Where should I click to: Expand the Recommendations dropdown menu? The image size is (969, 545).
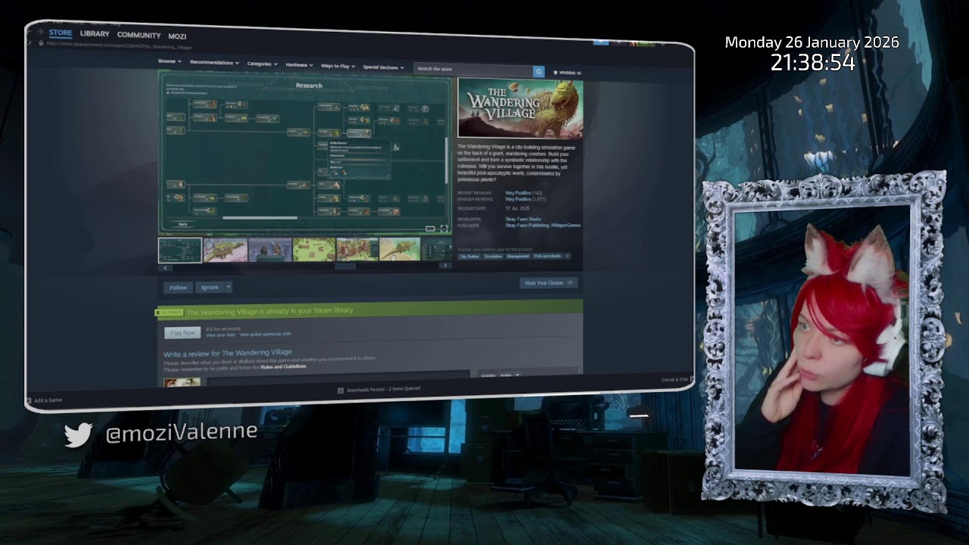pos(214,63)
